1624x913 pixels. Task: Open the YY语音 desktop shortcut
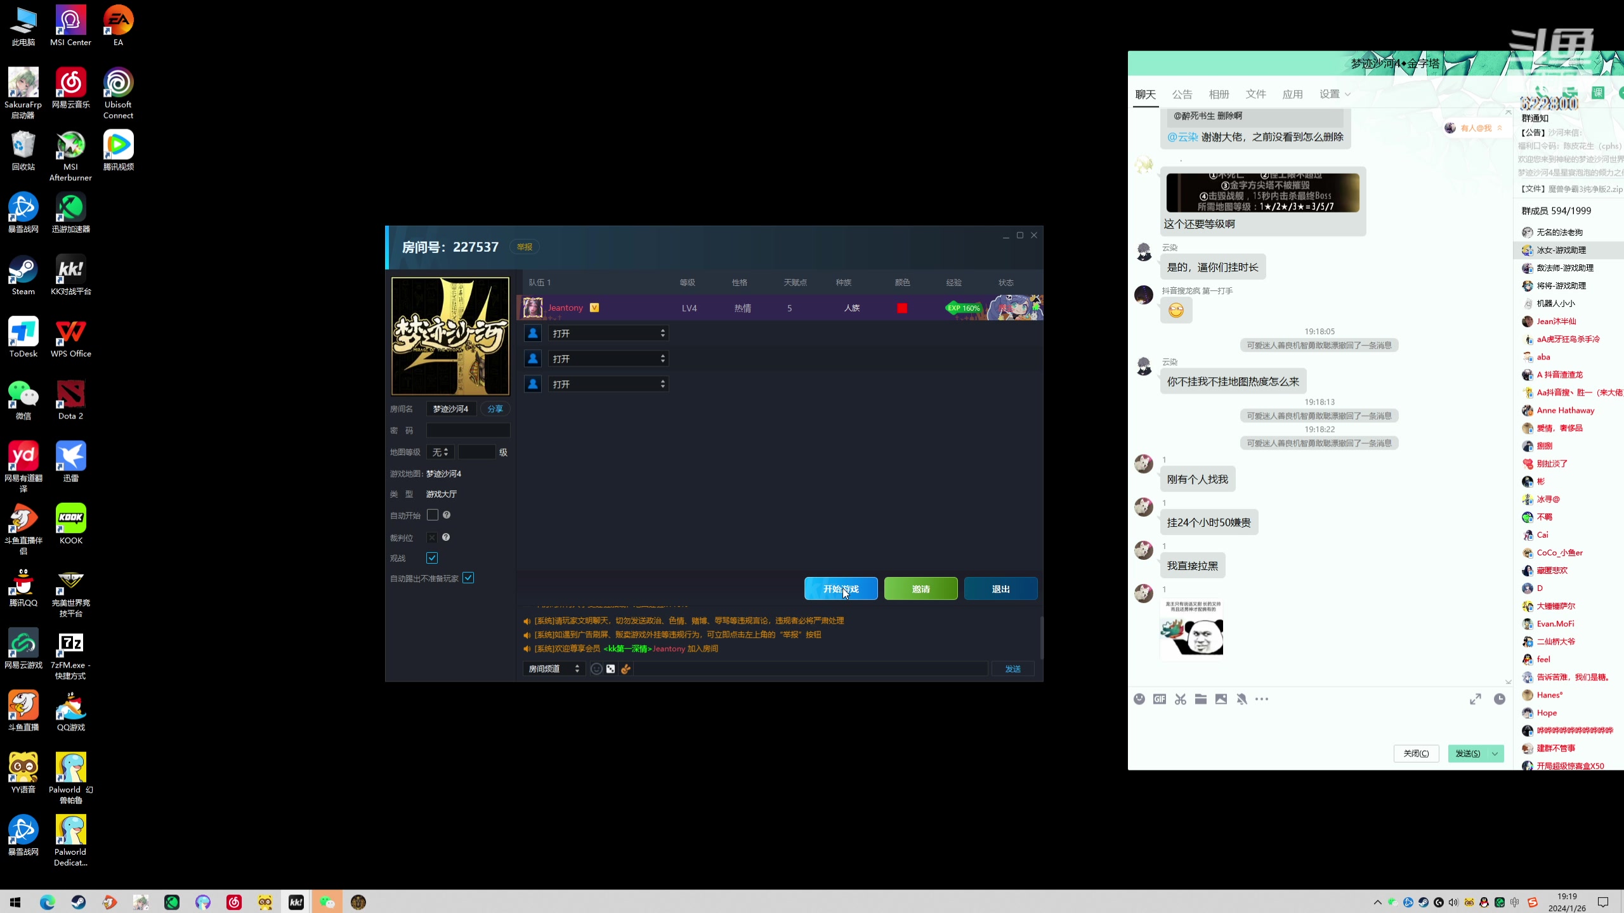tap(23, 773)
